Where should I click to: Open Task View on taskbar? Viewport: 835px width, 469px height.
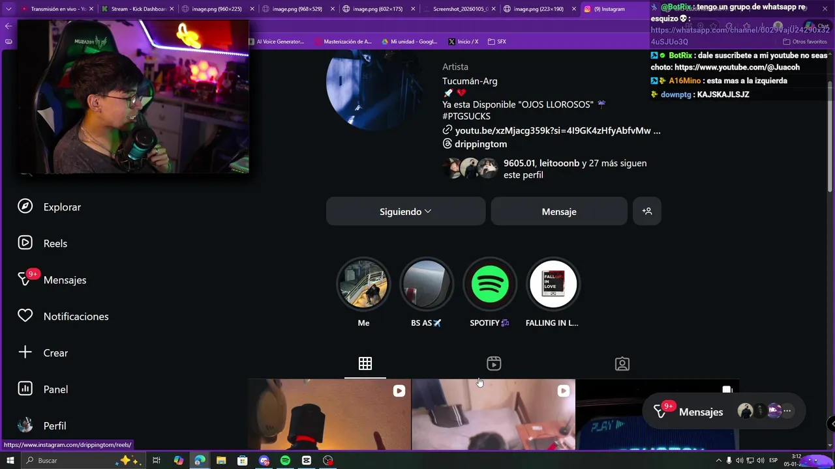coord(157,461)
